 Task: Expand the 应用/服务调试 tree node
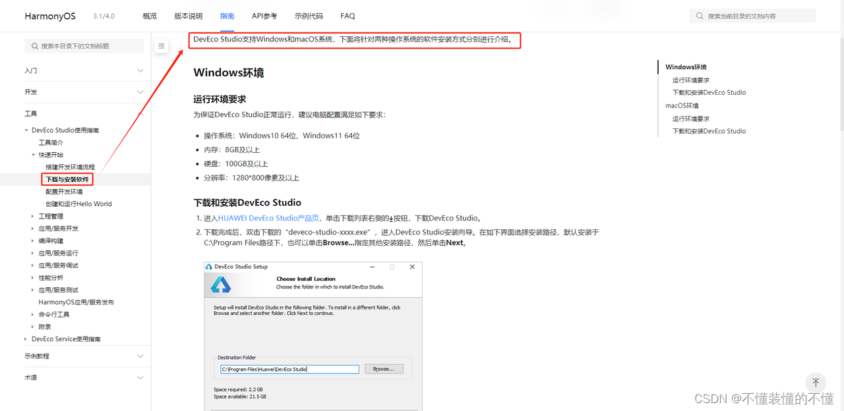tap(34, 265)
